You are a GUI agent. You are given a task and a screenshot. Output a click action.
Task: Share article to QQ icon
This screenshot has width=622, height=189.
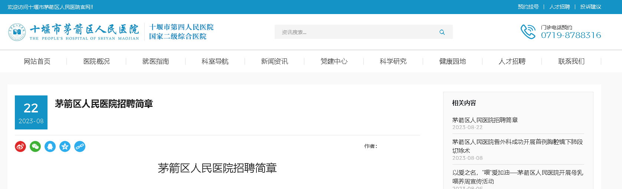coord(50,146)
